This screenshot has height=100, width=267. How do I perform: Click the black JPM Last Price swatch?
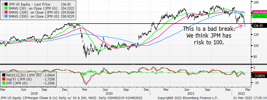click(6, 4)
